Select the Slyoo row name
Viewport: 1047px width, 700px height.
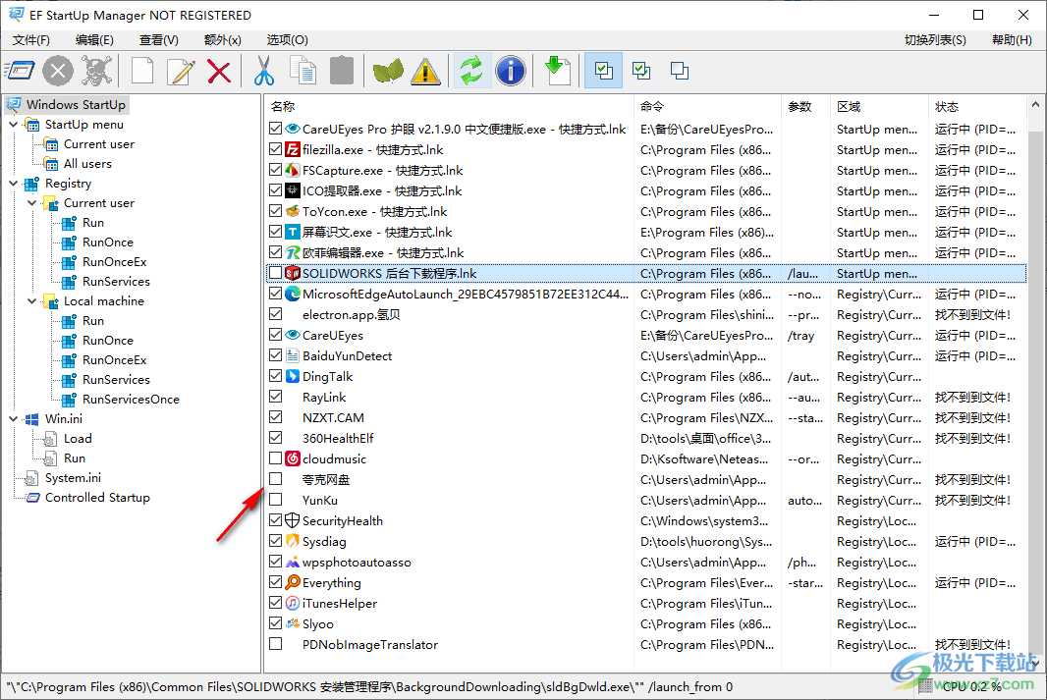click(x=318, y=624)
